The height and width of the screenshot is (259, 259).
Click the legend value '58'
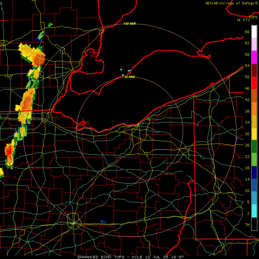[x=247, y=54]
